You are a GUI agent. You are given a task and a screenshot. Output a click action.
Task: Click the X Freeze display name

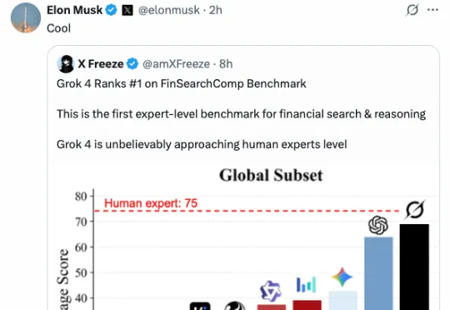[101, 63]
